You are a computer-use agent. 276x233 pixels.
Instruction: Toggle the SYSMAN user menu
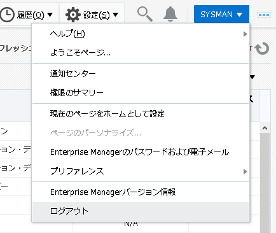point(221,15)
